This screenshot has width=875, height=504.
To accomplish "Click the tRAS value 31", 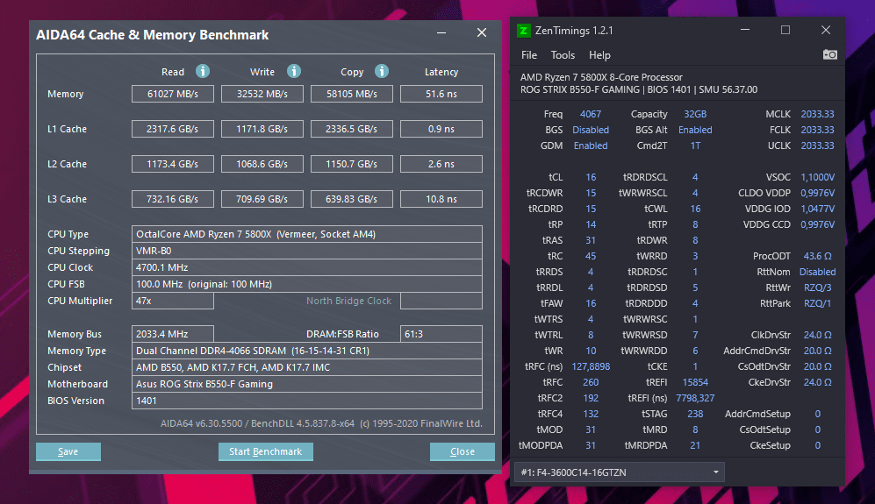I will (591, 240).
